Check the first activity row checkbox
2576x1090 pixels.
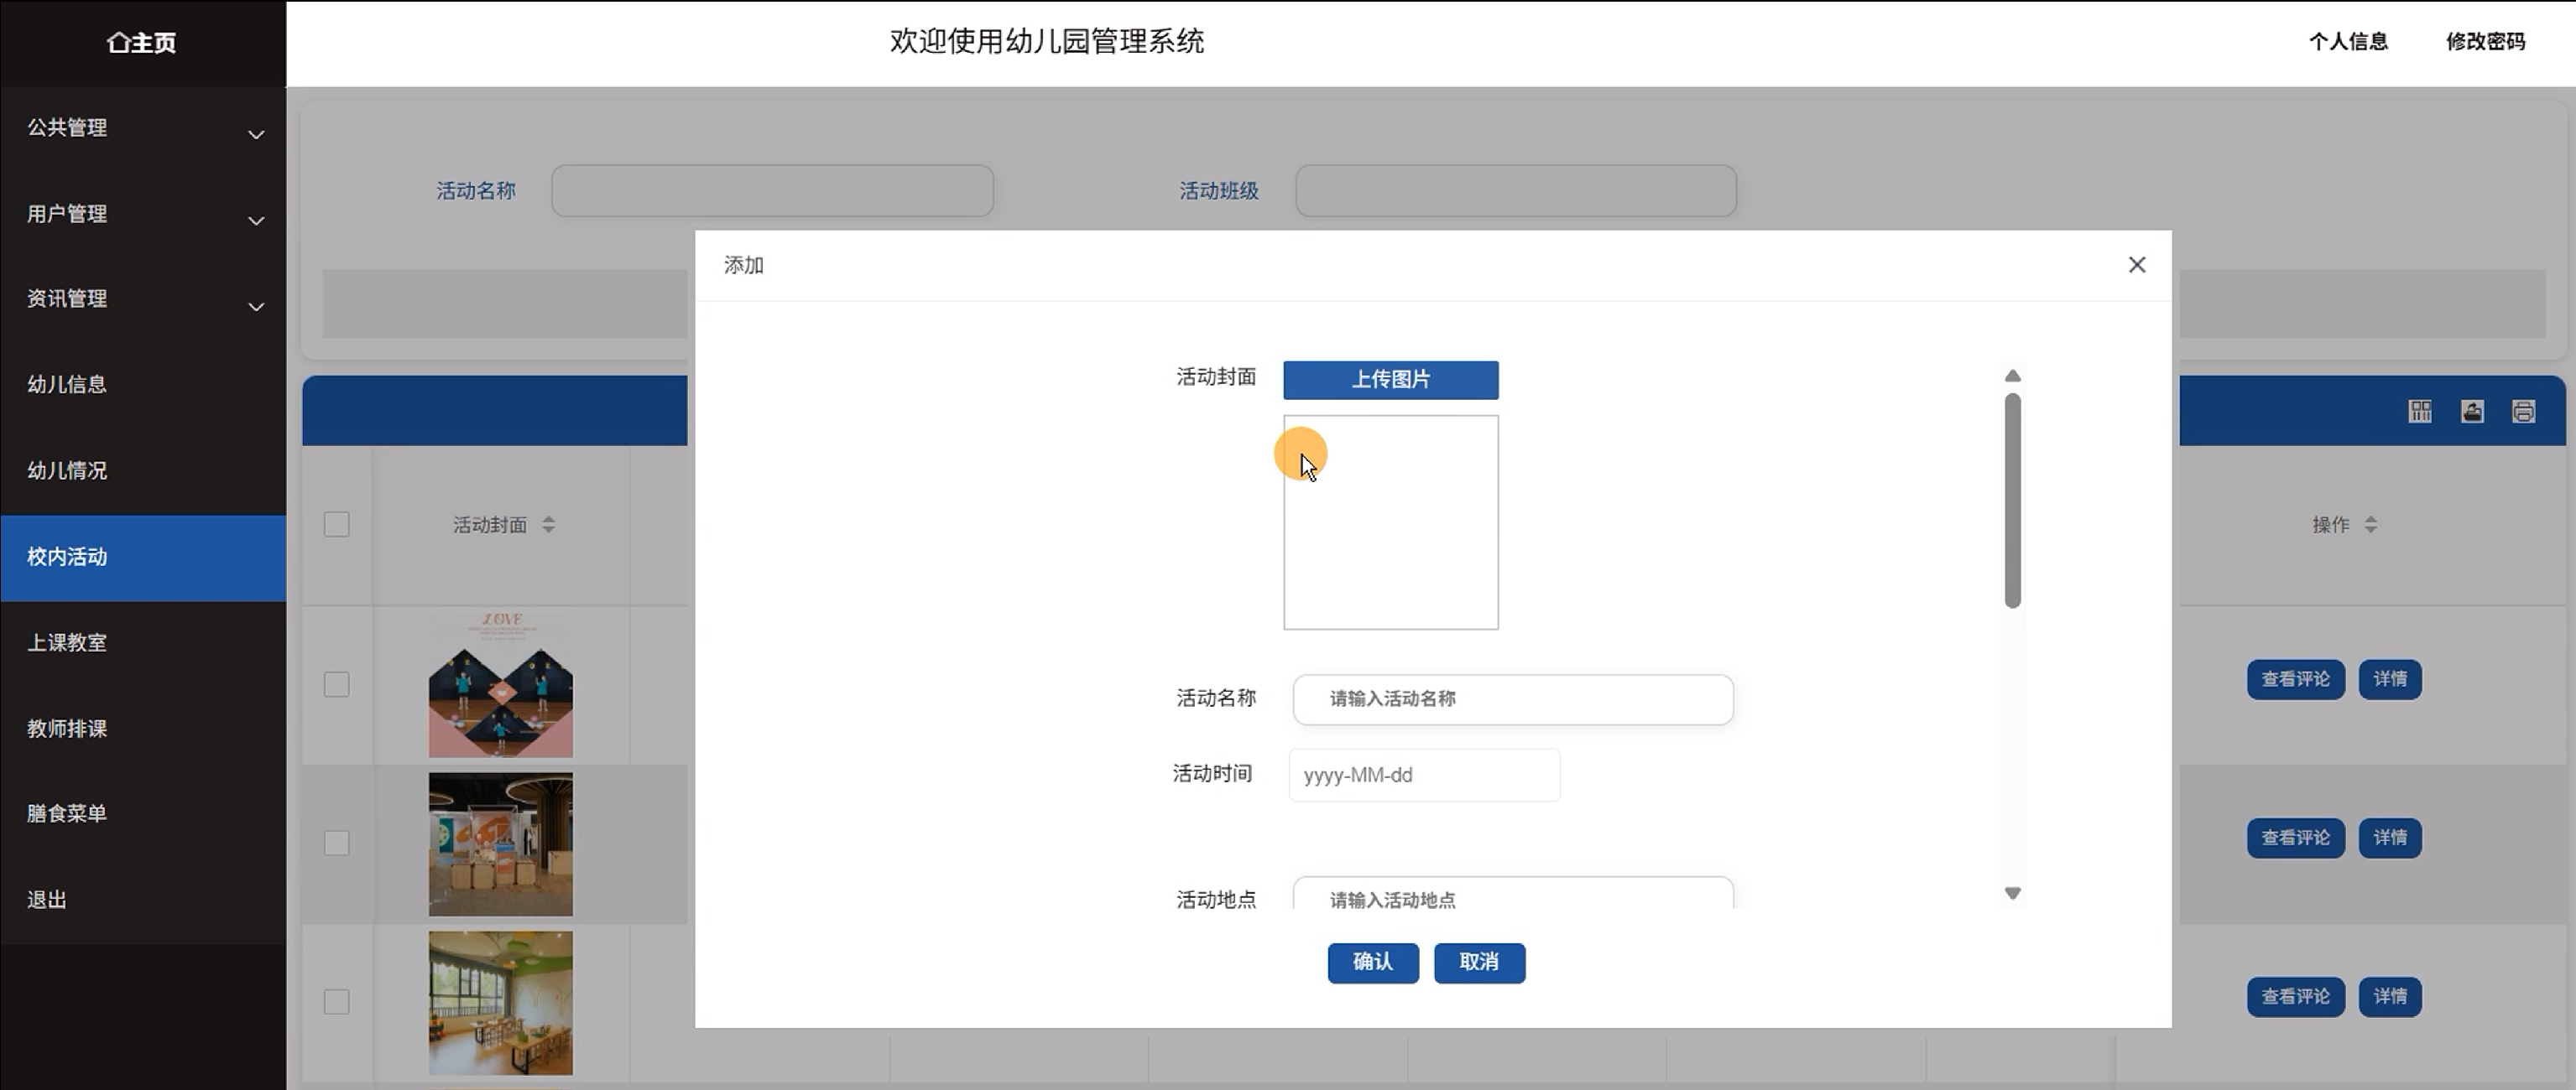click(336, 684)
